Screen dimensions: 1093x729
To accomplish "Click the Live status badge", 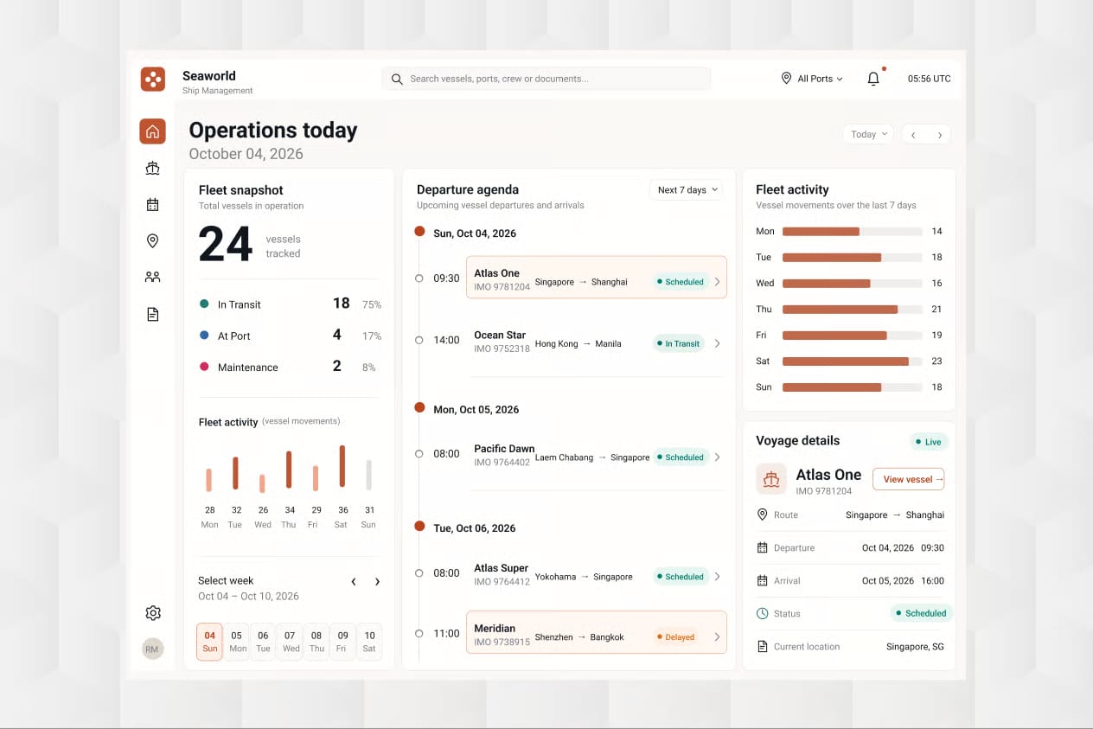I will 929,442.
